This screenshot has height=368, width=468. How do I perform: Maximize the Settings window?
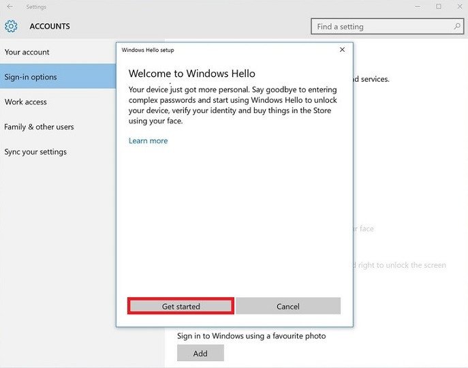pyautogui.click(x=438, y=7)
